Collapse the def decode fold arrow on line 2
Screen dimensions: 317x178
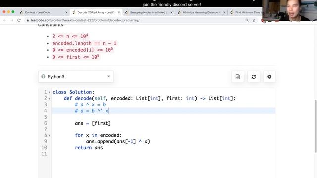click(x=49, y=99)
